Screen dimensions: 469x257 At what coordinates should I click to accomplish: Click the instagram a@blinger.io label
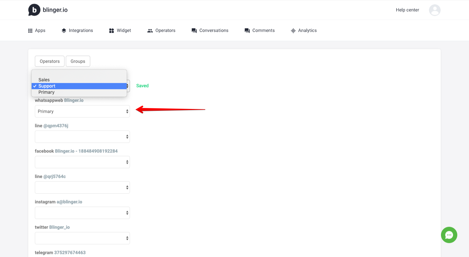point(59,202)
